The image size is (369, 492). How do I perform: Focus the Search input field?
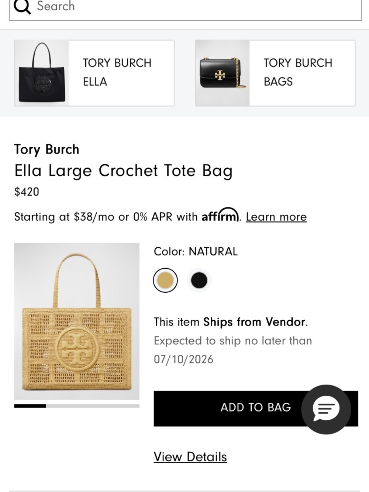point(185,7)
